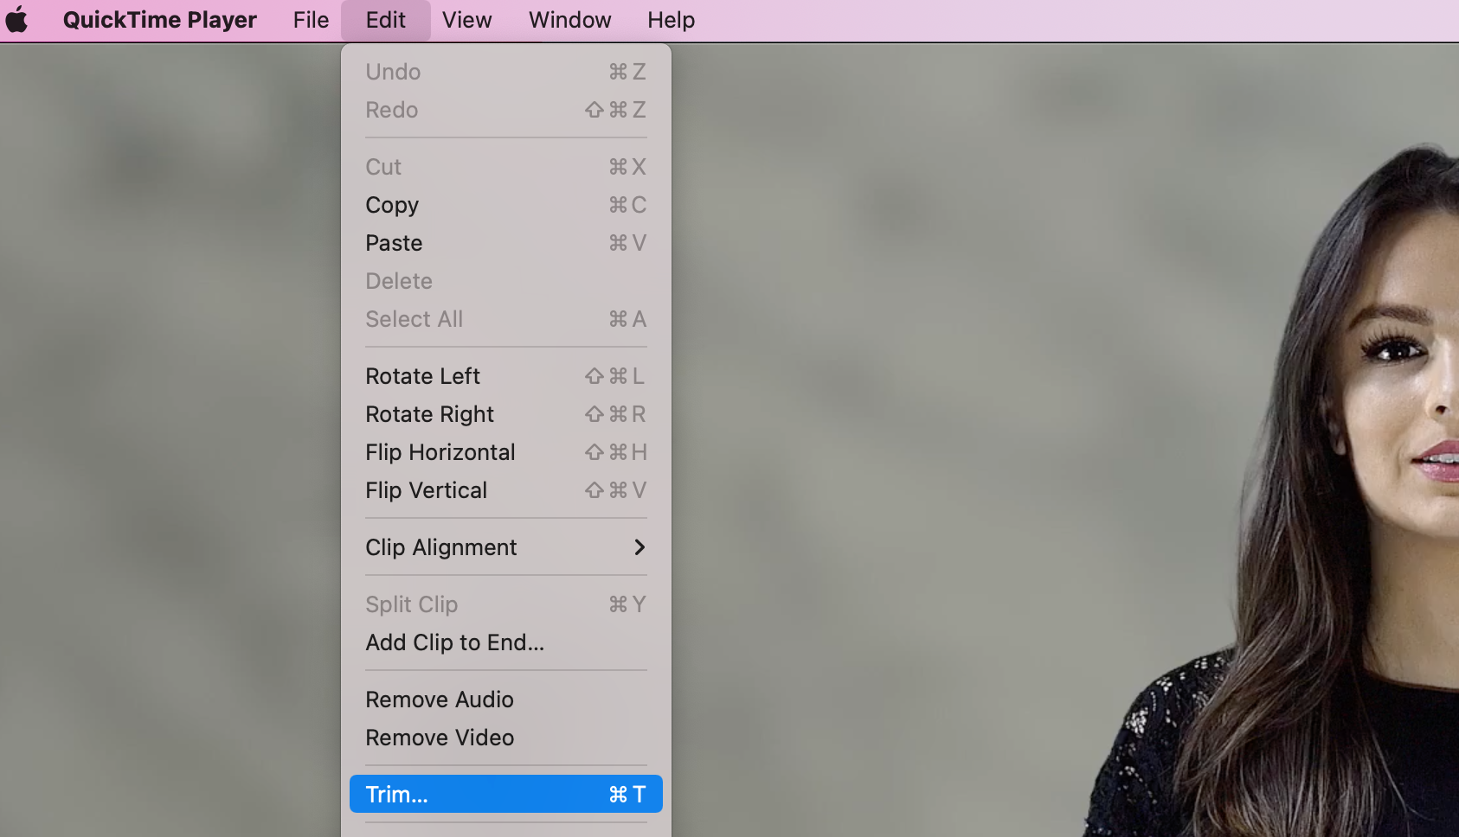Screen dimensions: 1459x837
Task: Choose Flip Vertical
Action: 506,490
